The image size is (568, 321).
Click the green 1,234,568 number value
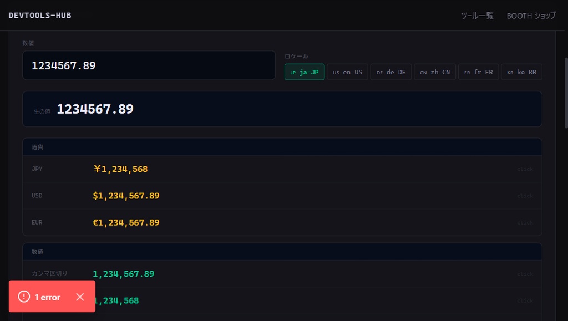[x=117, y=300]
